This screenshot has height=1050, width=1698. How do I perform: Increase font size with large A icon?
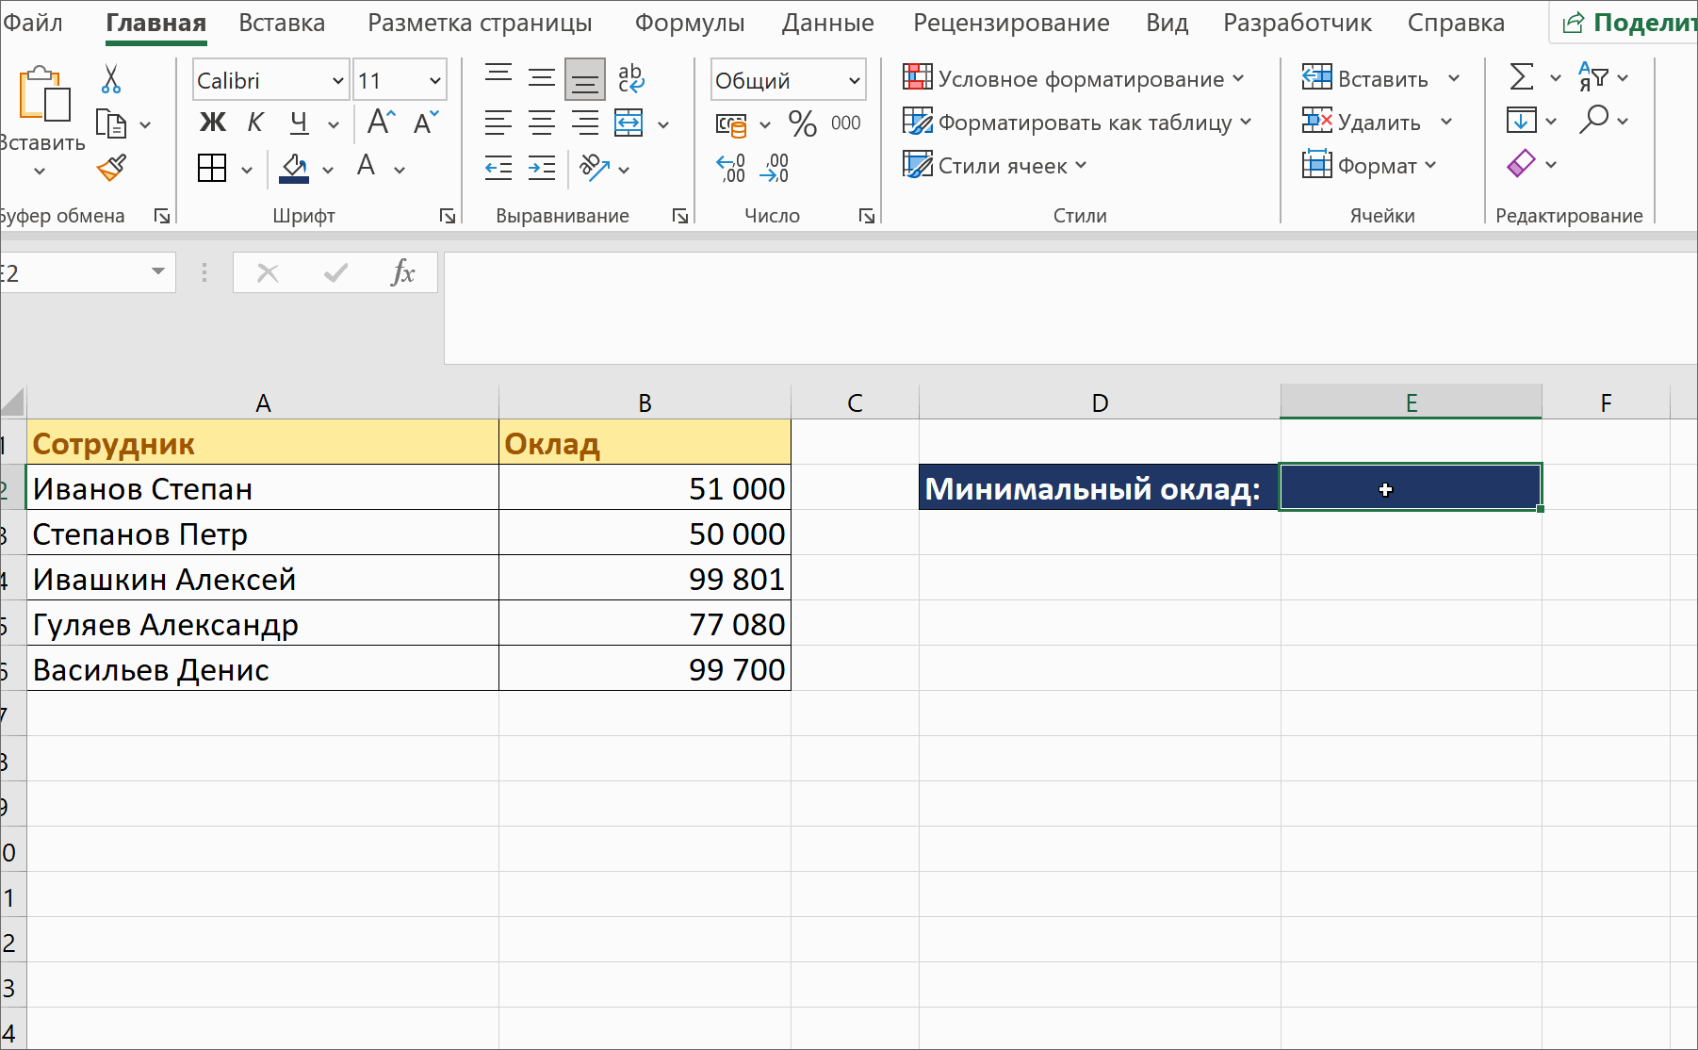381,122
